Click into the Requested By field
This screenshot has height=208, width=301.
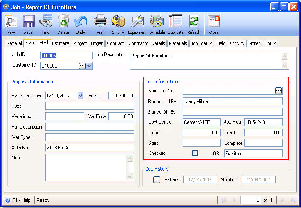(x=232, y=102)
